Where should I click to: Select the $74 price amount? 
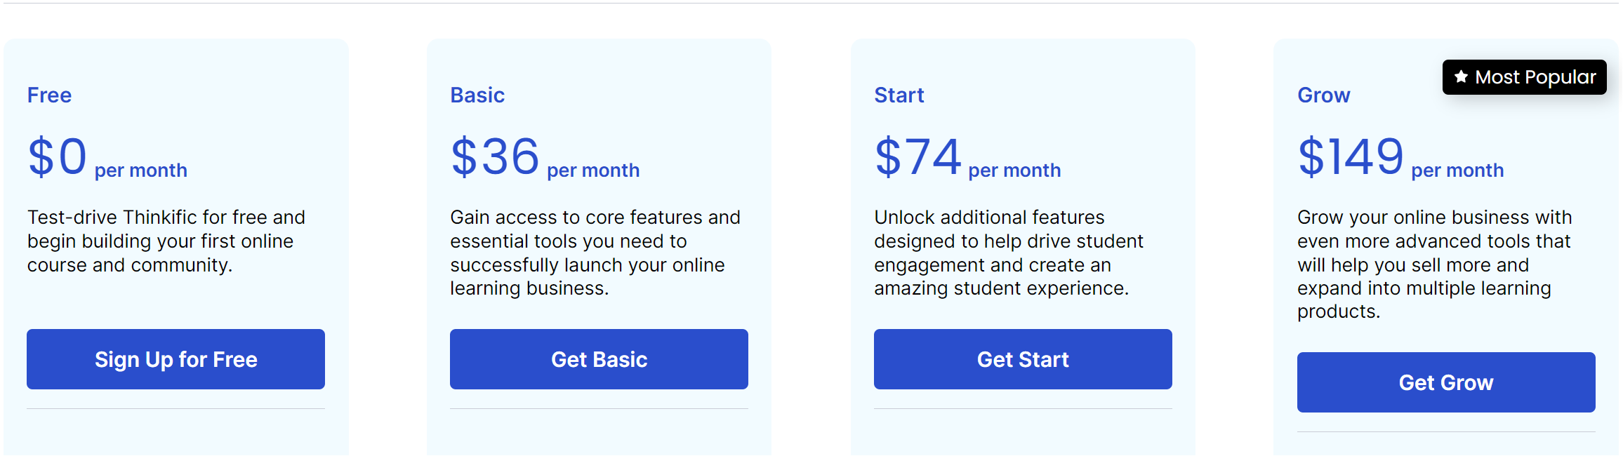tap(918, 156)
